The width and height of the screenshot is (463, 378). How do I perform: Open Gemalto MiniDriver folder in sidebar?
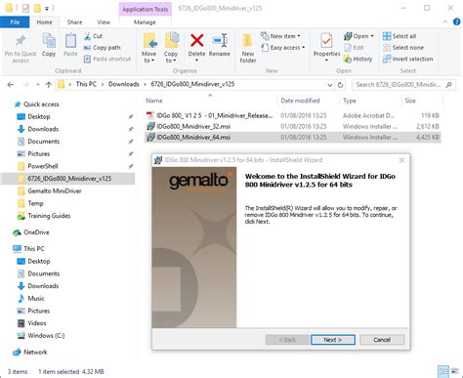(x=55, y=190)
